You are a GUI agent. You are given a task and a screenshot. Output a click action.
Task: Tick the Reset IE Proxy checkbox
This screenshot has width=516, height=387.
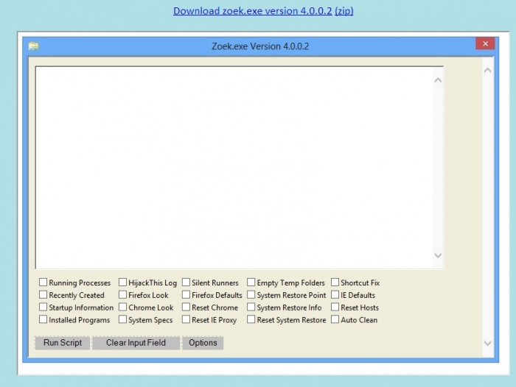(x=186, y=319)
